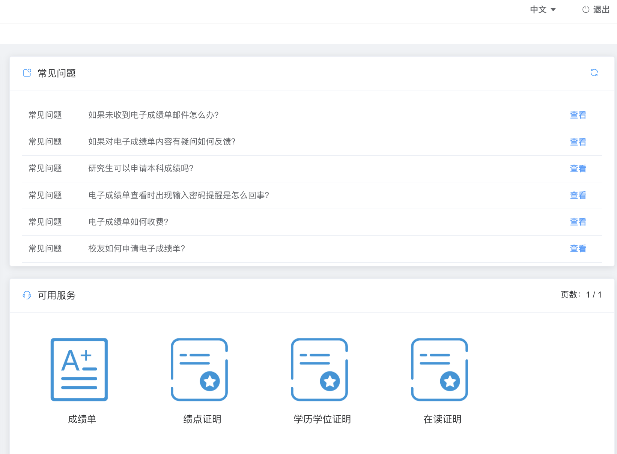Expand the 中文 language dropdown

coord(538,10)
